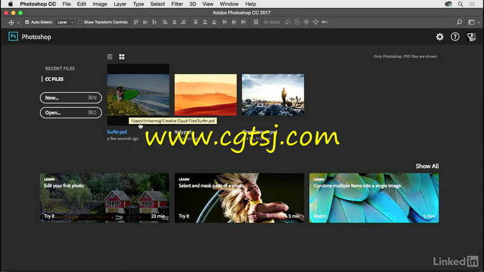Click Align top edges icon

(x=136, y=22)
